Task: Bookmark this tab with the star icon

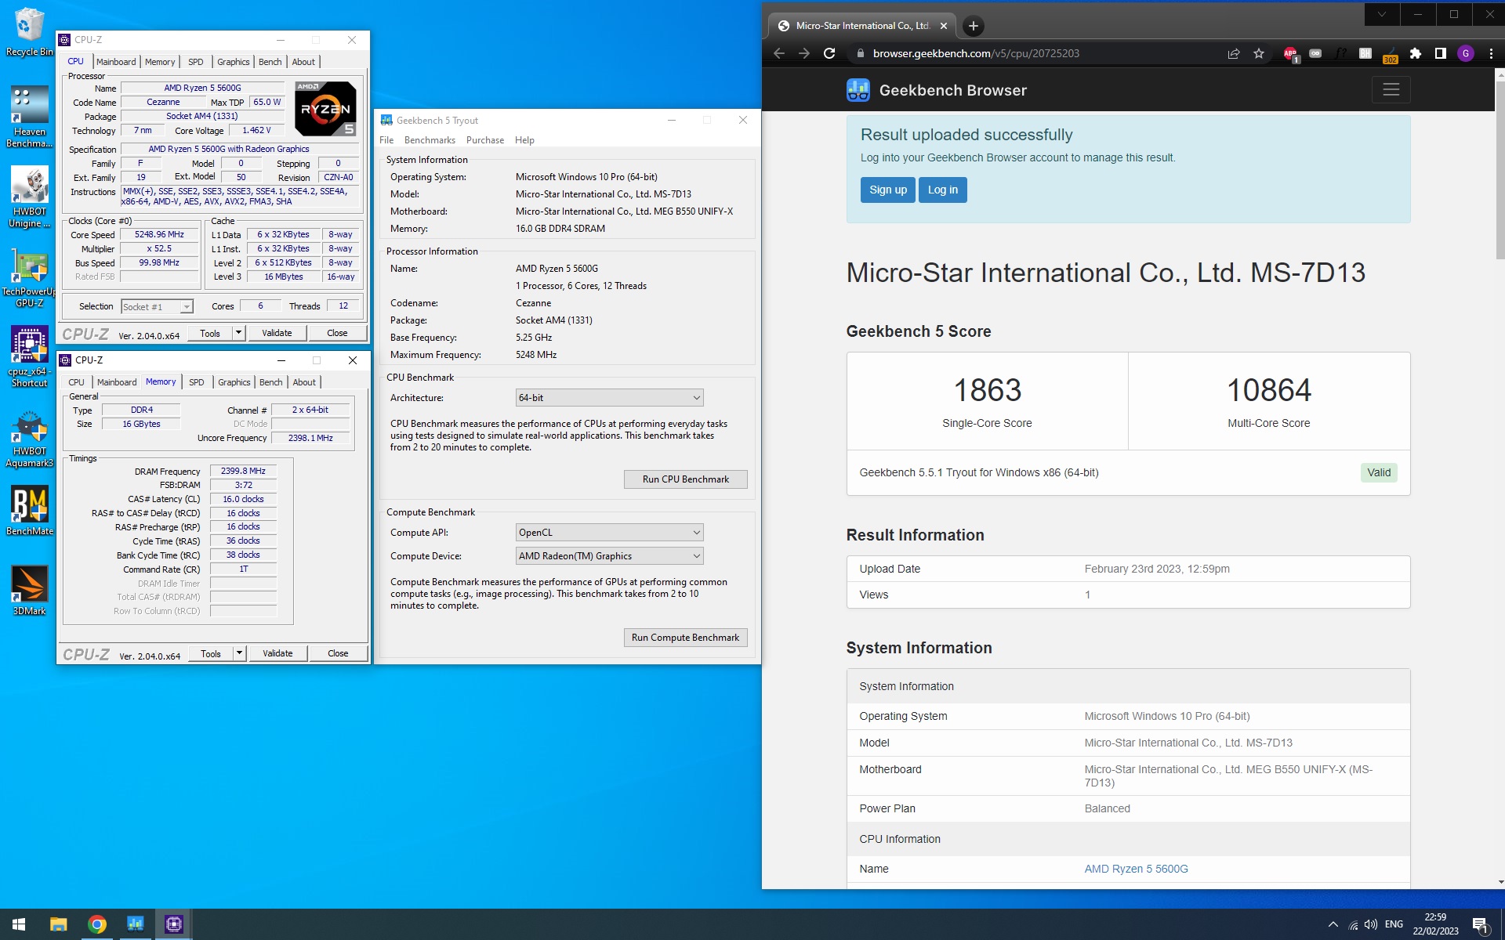Action: click(x=1259, y=53)
